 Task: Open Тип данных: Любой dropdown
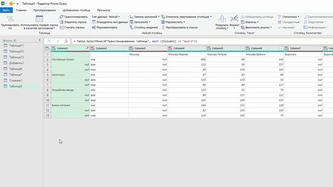pyautogui.click(x=106, y=17)
